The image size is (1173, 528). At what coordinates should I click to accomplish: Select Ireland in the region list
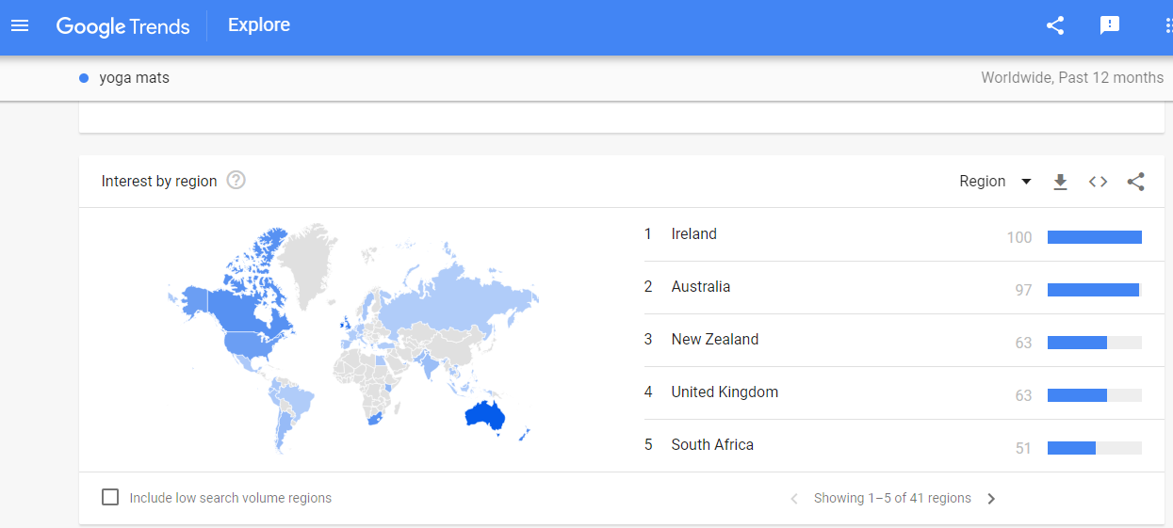pos(693,234)
